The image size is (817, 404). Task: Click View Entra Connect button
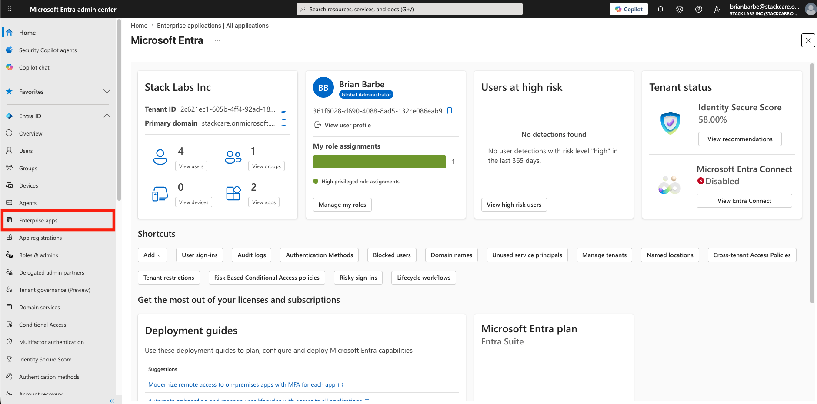pos(744,201)
